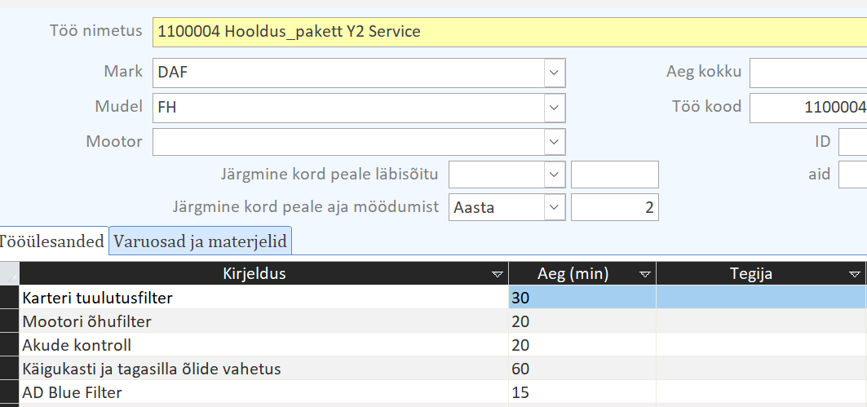Click time cell for Käigukasti õlide vahetus

pos(581,369)
